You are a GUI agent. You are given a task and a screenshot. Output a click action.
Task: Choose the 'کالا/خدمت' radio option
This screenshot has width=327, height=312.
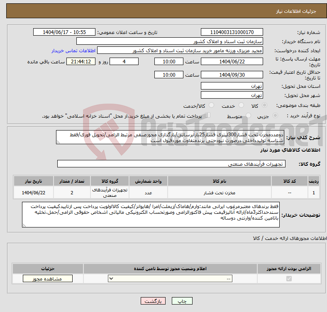[x=212, y=106]
